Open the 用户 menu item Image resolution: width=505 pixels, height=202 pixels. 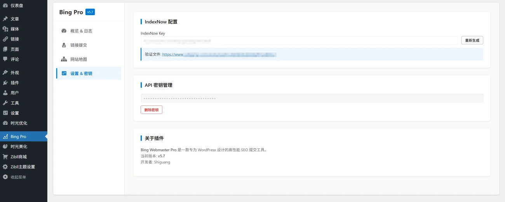coord(24,93)
